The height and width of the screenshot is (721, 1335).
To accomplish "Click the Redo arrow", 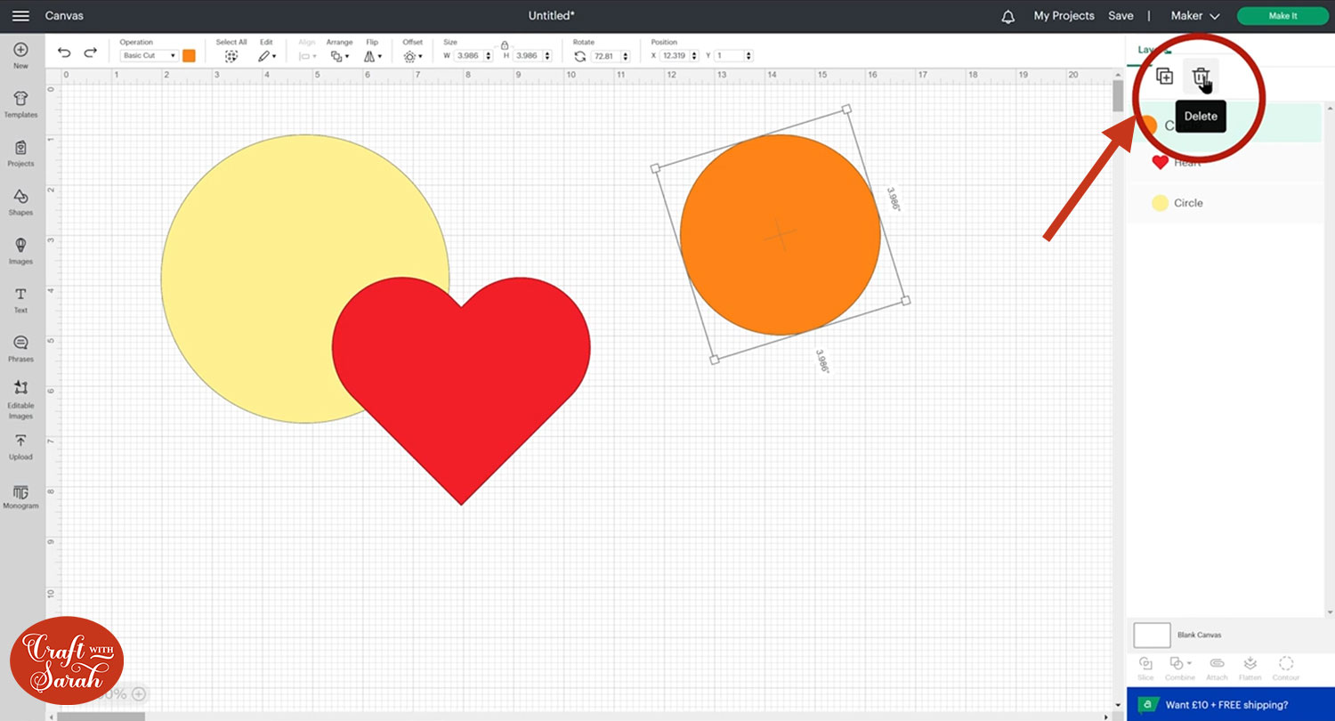I will tap(90, 53).
